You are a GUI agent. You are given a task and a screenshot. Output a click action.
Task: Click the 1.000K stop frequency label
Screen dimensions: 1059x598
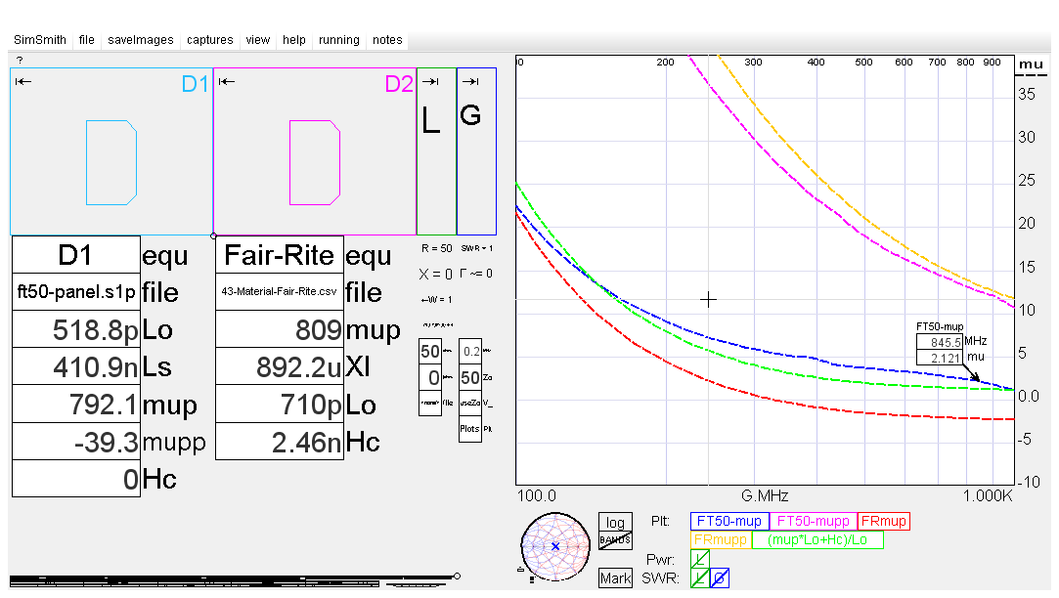click(988, 496)
